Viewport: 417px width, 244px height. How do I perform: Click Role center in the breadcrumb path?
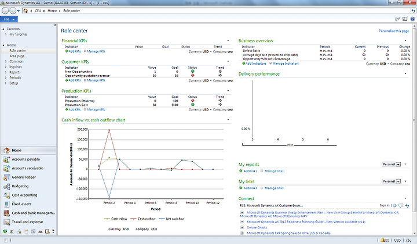click(x=72, y=11)
